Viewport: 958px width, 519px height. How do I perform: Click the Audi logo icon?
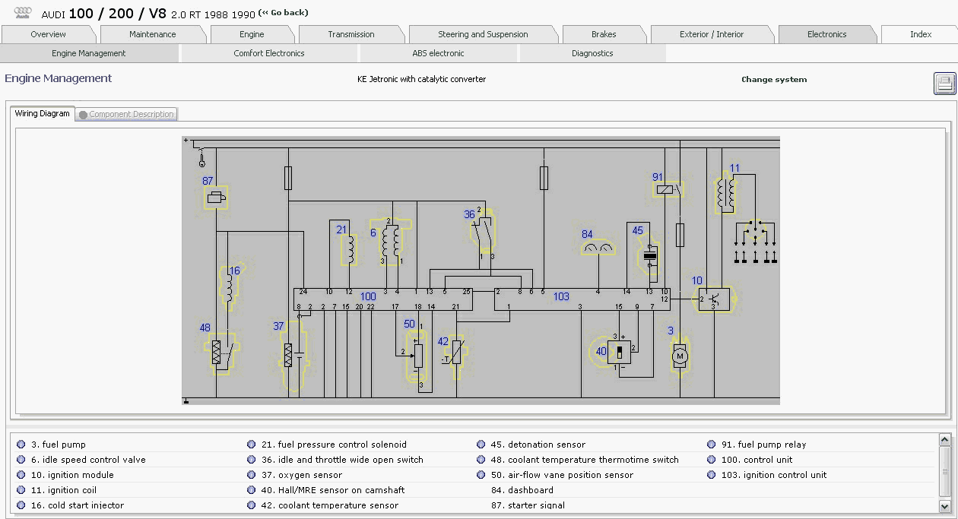pos(23,13)
